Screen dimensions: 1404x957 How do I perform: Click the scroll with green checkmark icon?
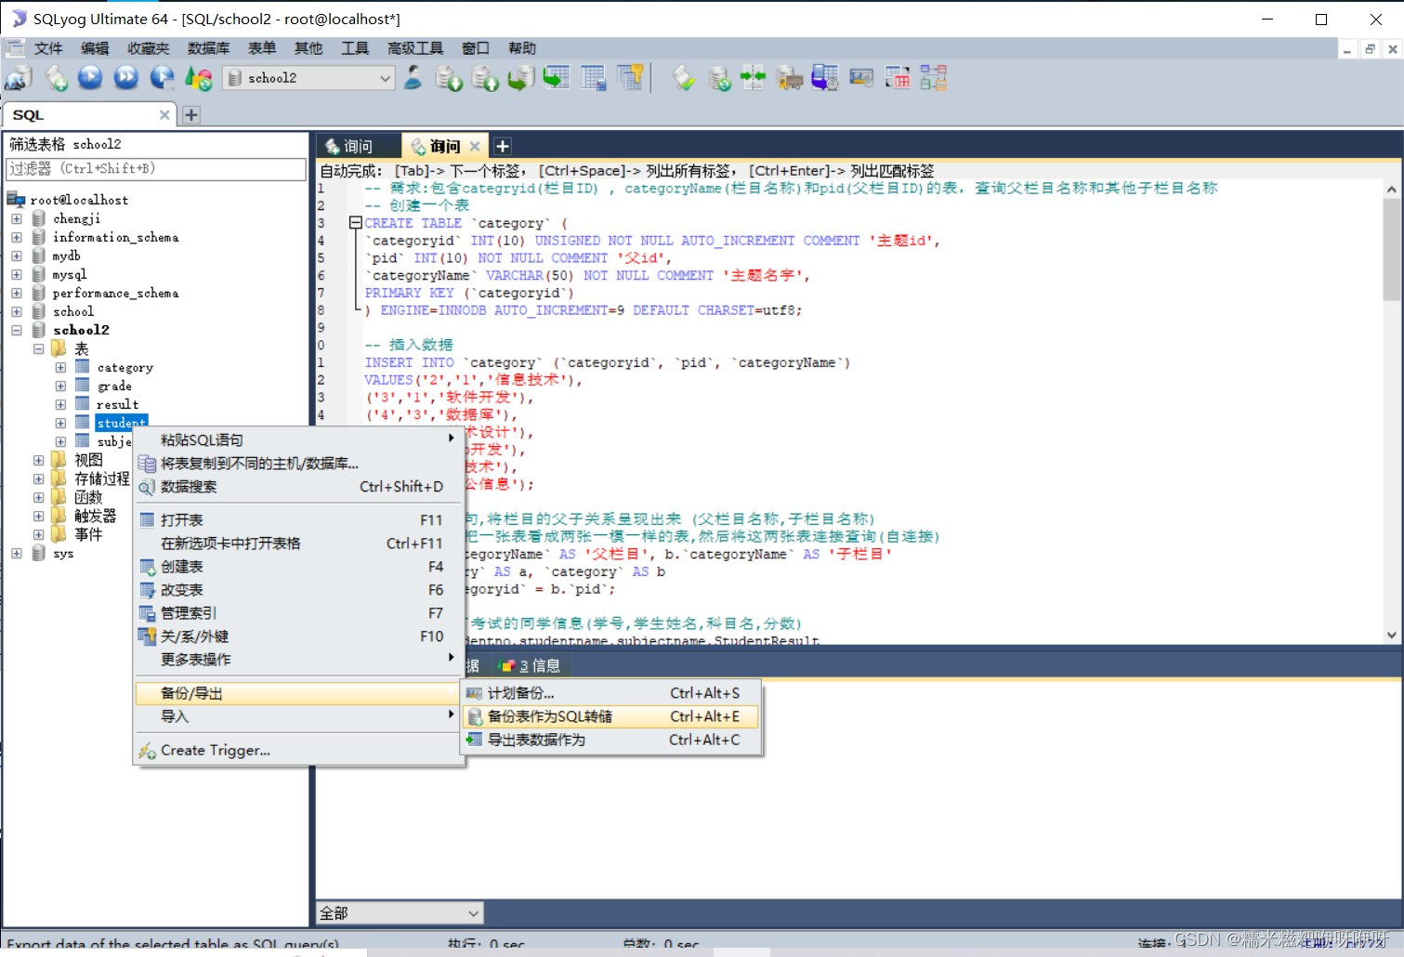tap(684, 78)
